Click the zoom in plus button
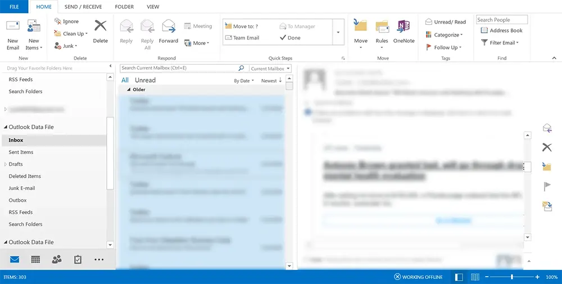562x284 pixels. pyautogui.click(x=537, y=277)
